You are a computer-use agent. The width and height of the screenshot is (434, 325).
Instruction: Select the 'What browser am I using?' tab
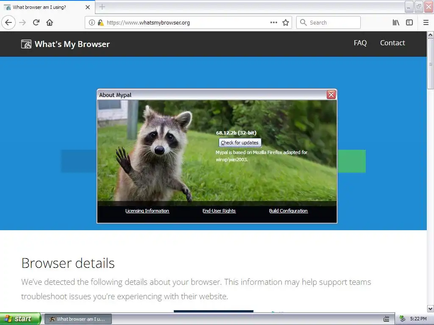click(47, 7)
